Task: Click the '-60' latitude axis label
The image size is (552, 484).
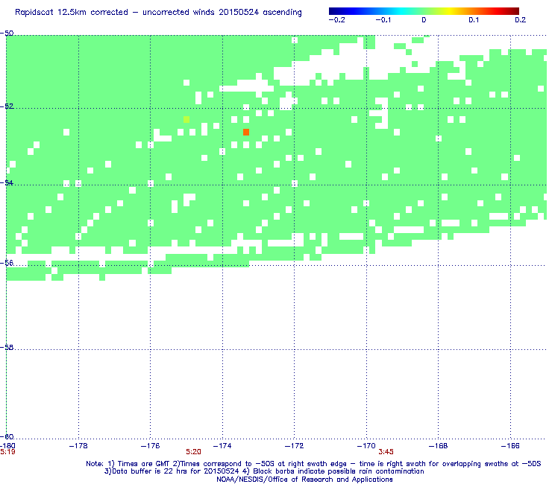Action: click(7, 436)
